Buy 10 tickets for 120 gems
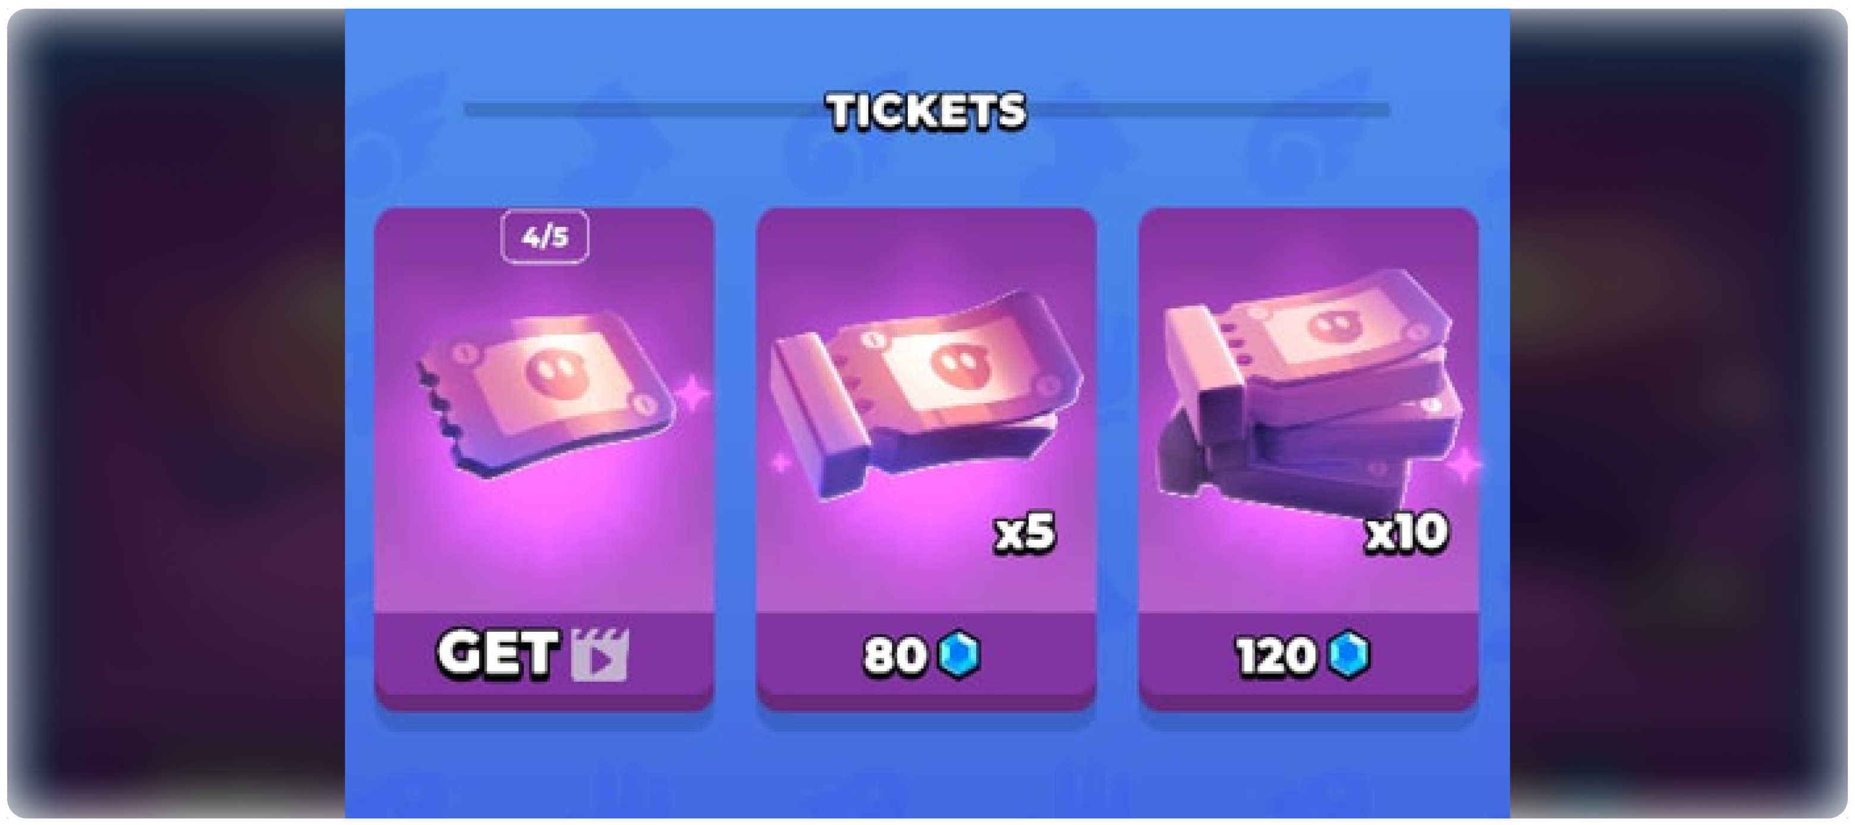Screen dimensions: 1855x825 (1309, 655)
